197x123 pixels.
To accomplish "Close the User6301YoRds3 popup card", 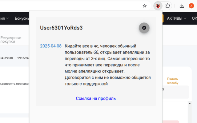I will (144, 28).
